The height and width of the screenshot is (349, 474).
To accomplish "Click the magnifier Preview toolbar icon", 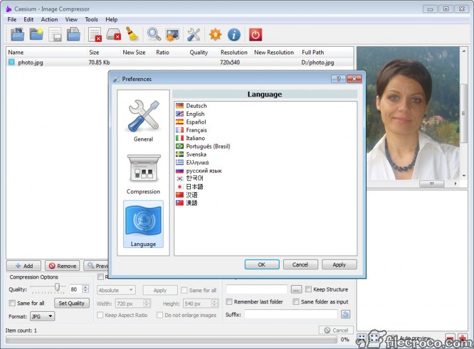I will coord(153,34).
